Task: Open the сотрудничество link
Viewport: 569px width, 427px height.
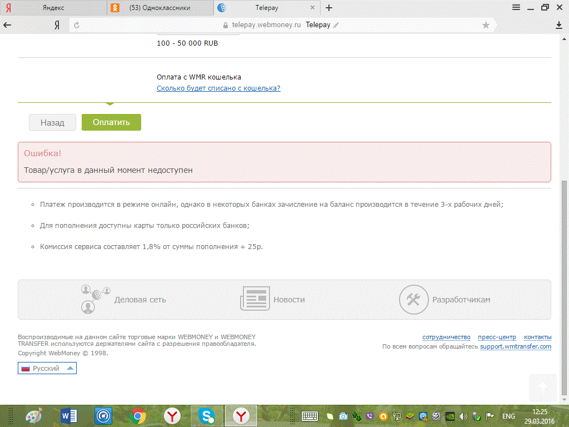Action: pos(446,337)
